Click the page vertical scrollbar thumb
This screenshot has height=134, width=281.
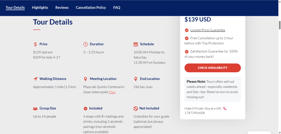280,25
